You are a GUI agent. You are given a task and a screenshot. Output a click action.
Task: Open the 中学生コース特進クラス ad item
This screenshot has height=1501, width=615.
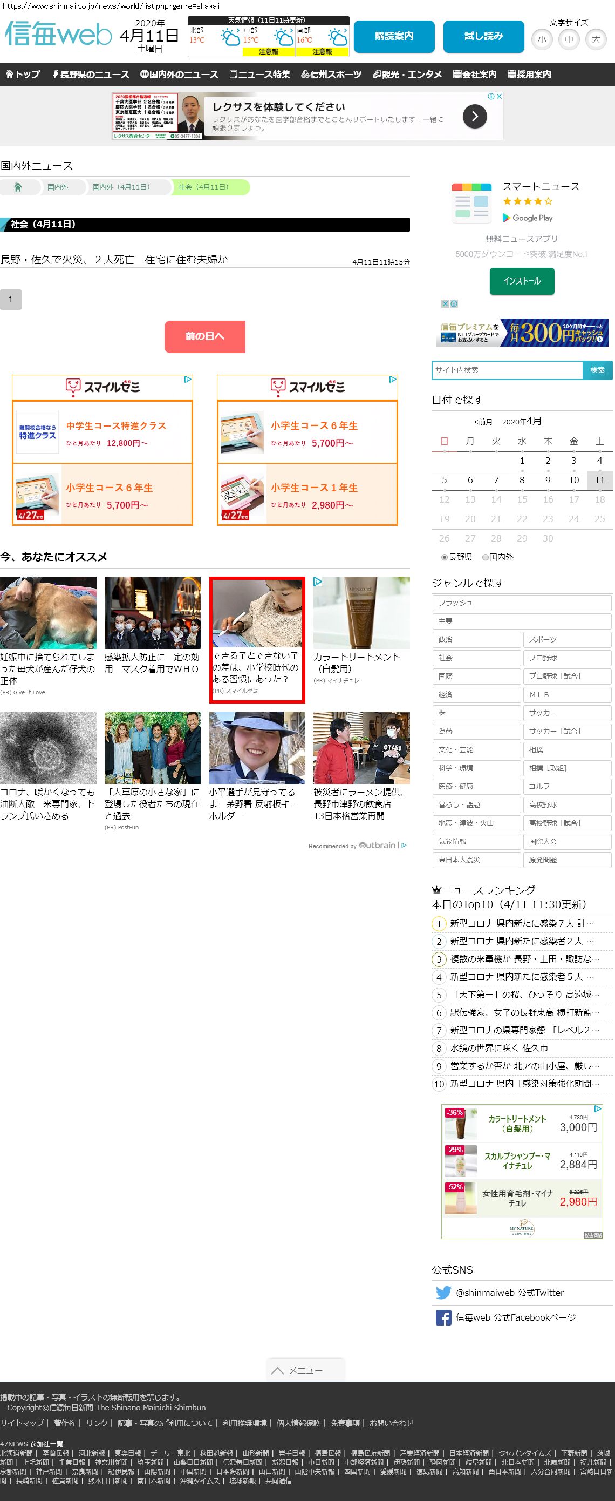[x=102, y=432]
